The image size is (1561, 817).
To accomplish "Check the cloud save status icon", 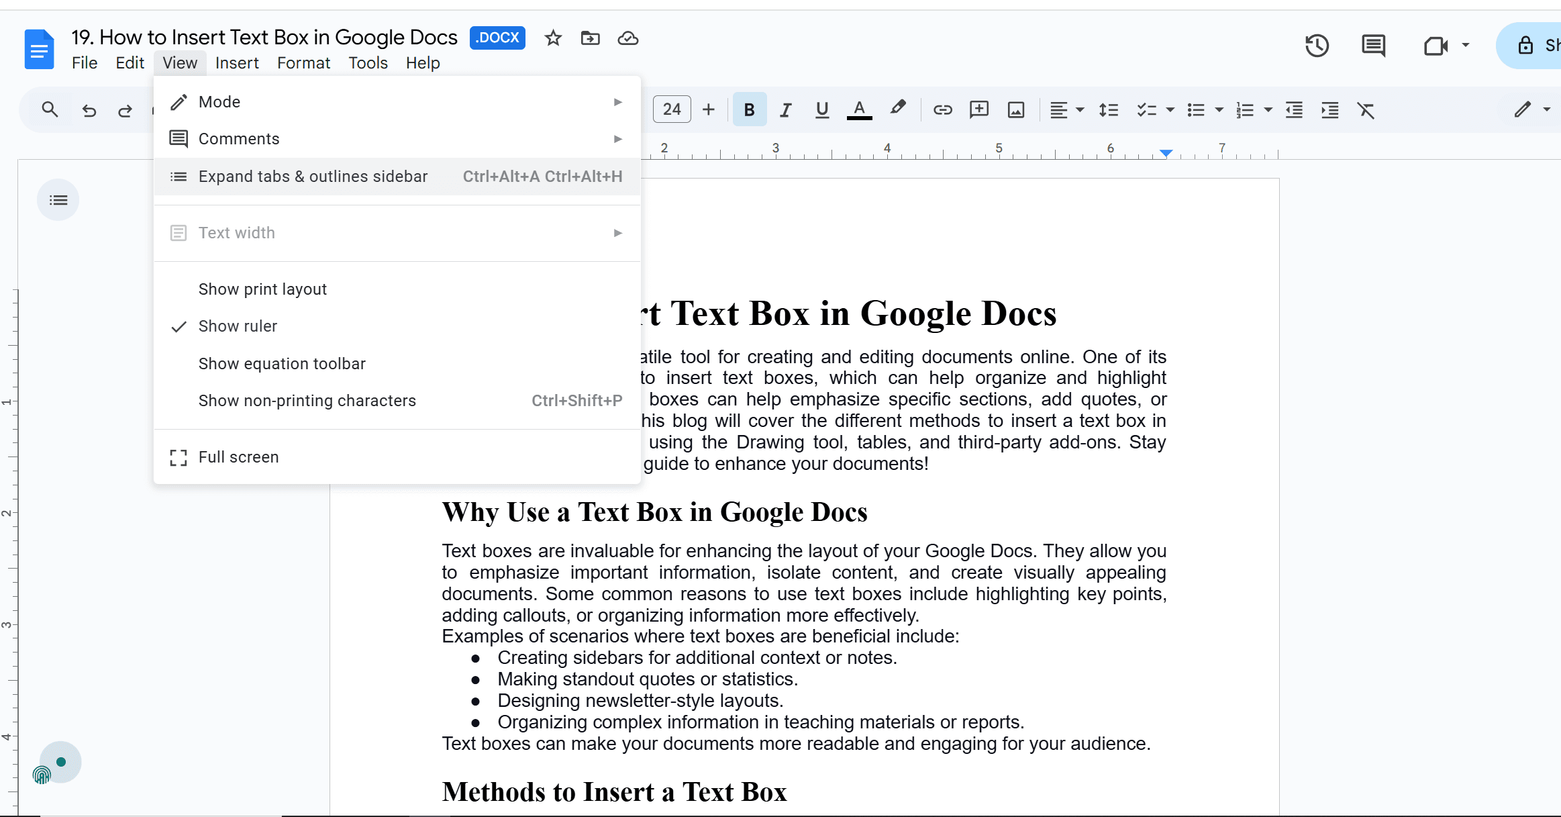I will click(x=628, y=38).
